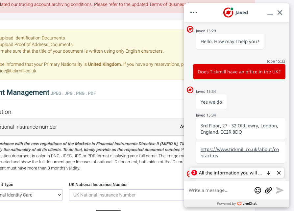
Task: Click the National Insurance number row
Action: point(92,127)
